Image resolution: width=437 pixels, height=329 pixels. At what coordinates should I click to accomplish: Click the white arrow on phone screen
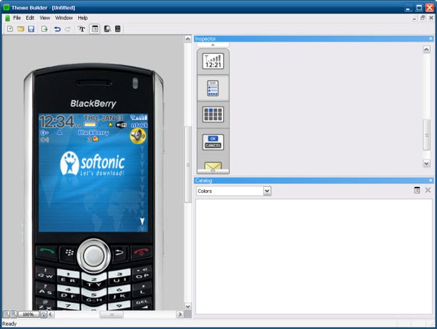click(142, 221)
